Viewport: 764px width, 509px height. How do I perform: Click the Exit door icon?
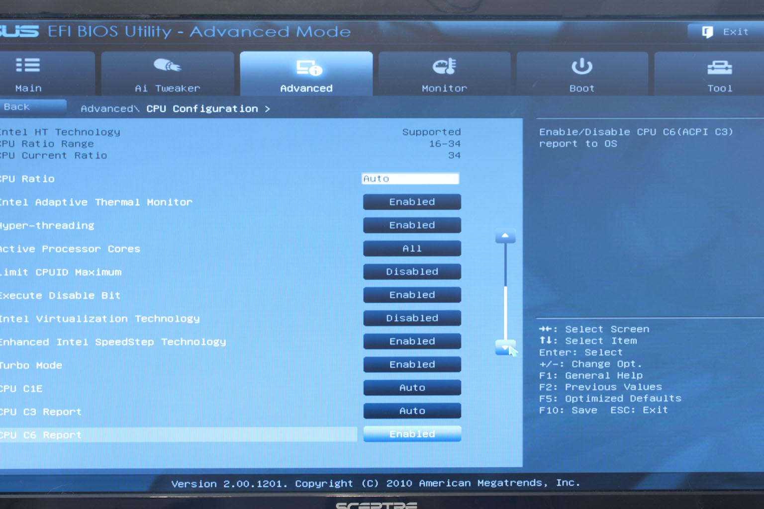point(707,32)
